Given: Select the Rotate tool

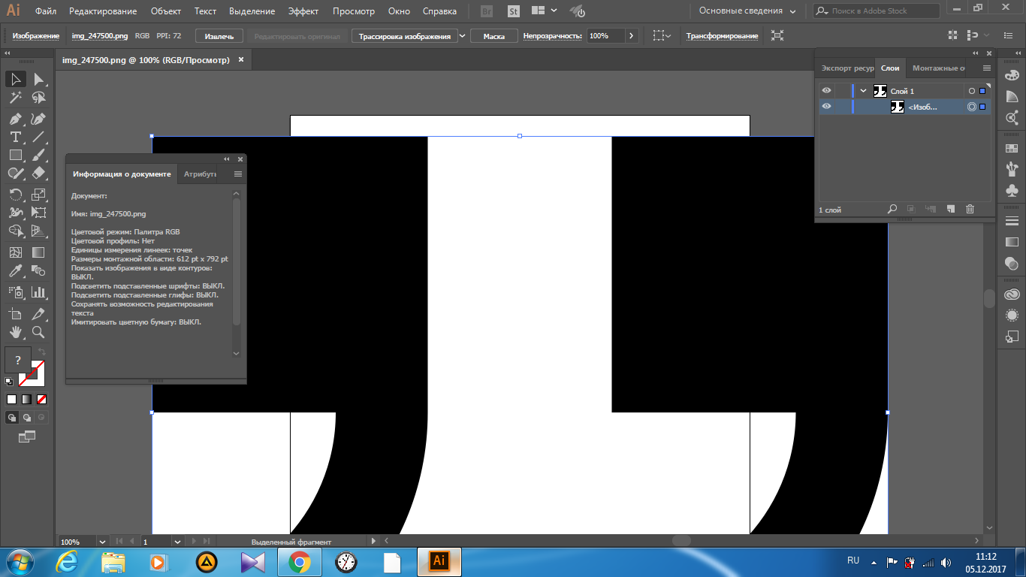Looking at the screenshot, I should pyautogui.click(x=15, y=195).
